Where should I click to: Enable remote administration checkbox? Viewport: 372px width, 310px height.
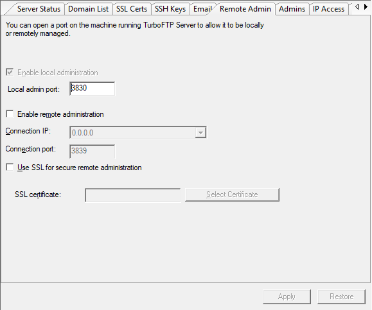(x=10, y=114)
